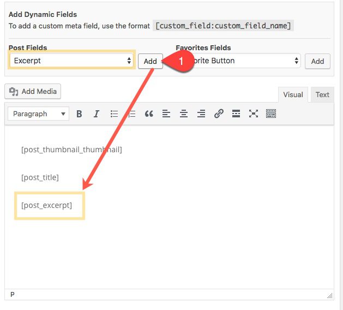The width and height of the screenshot is (343, 310).
Task: Enter fullscreen editing mode
Action: 254,114
